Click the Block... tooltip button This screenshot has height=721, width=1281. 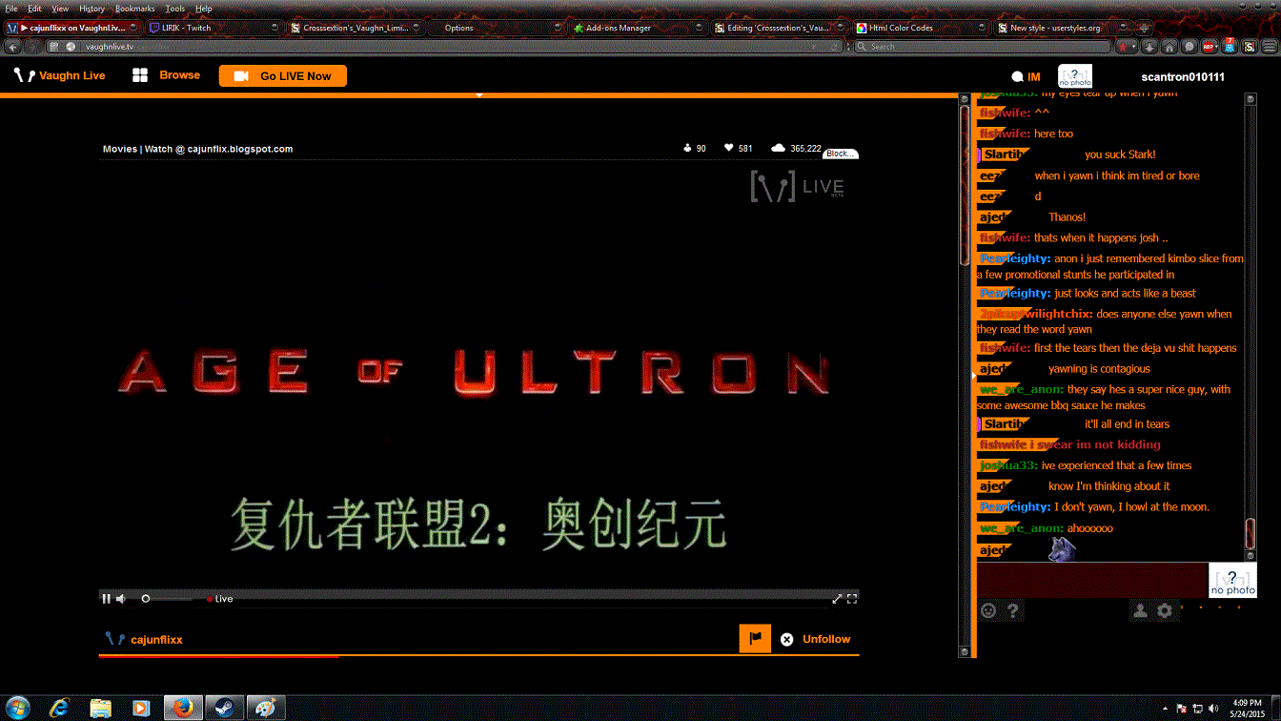[x=841, y=154]
